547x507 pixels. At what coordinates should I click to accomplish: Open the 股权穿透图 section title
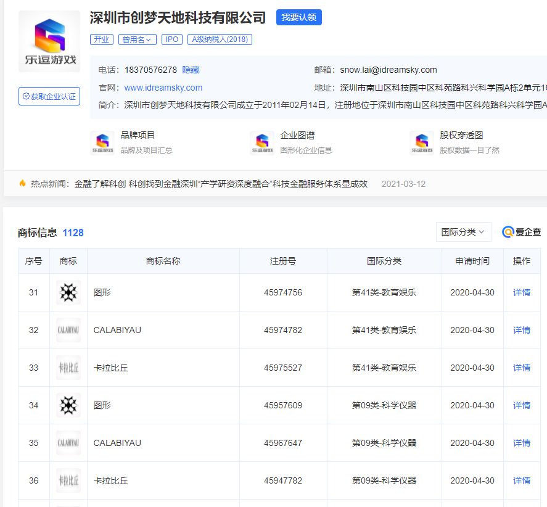(461, 136)
